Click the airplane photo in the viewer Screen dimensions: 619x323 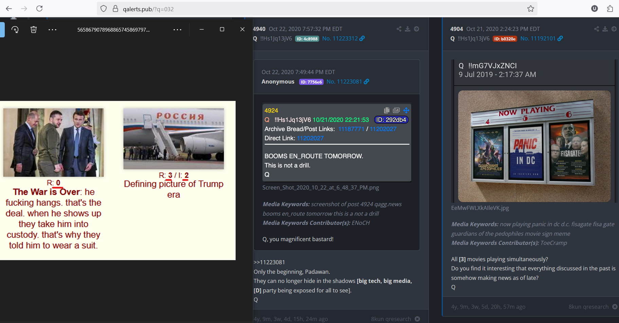click(174, 139)
